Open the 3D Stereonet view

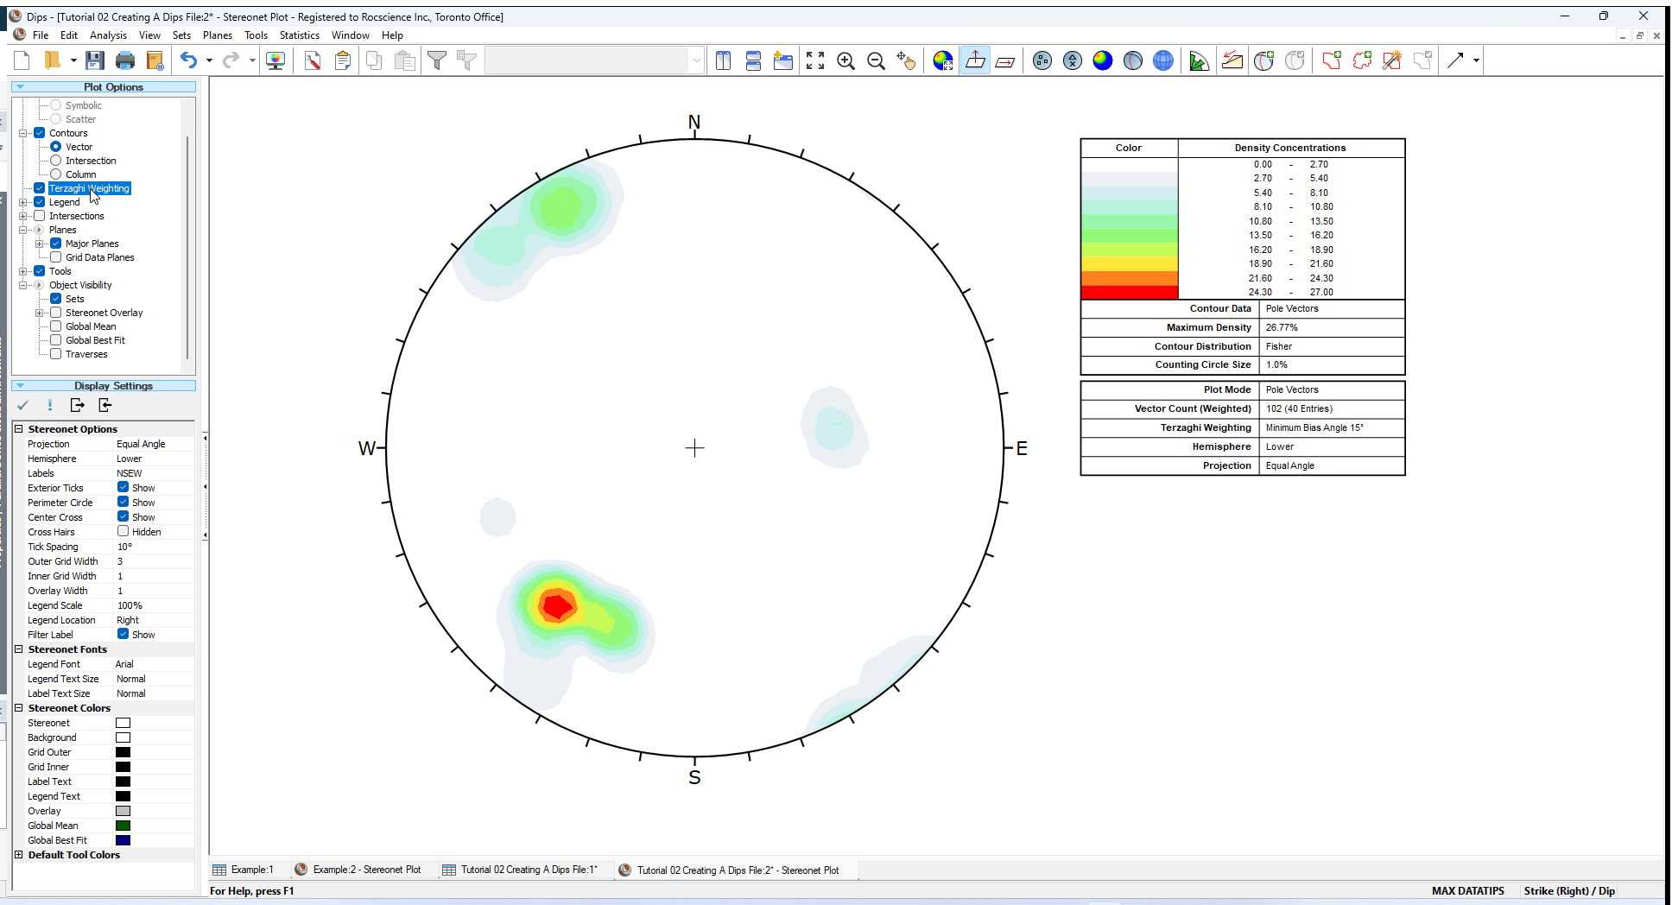tap(1163, 60)
